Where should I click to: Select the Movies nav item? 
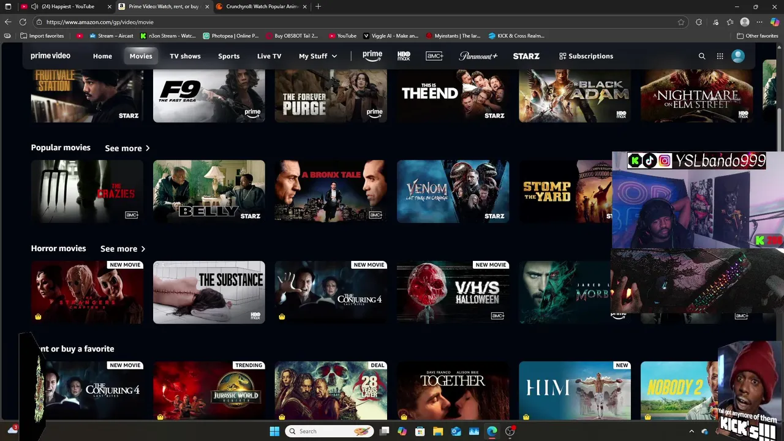[141, 56]
